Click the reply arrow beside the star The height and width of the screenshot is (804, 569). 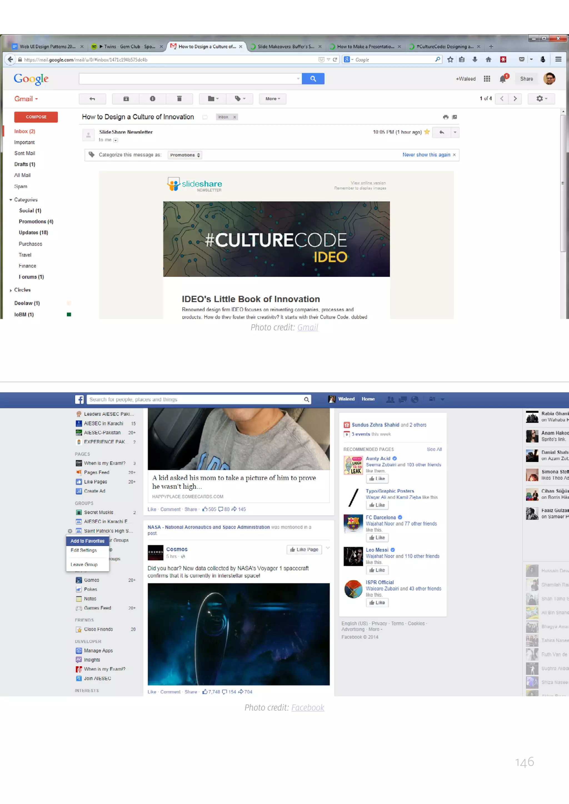coord(441,132)
